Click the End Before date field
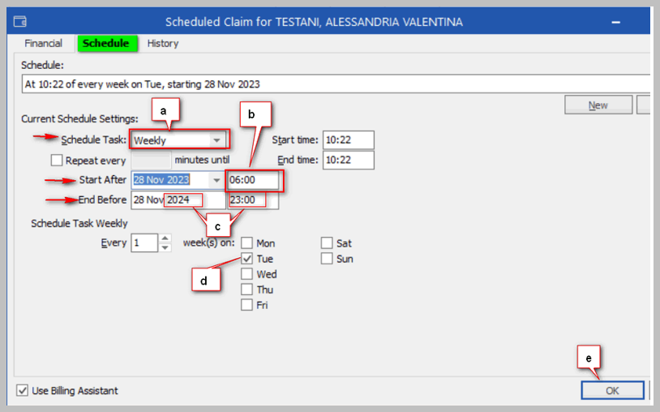660x412 pixels. click(x=178, y=200)
